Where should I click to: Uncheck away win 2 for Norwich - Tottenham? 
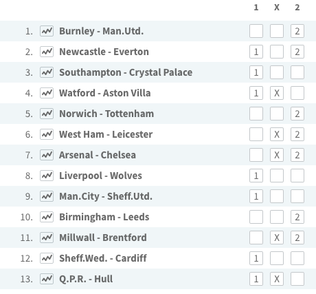(297, 114)
